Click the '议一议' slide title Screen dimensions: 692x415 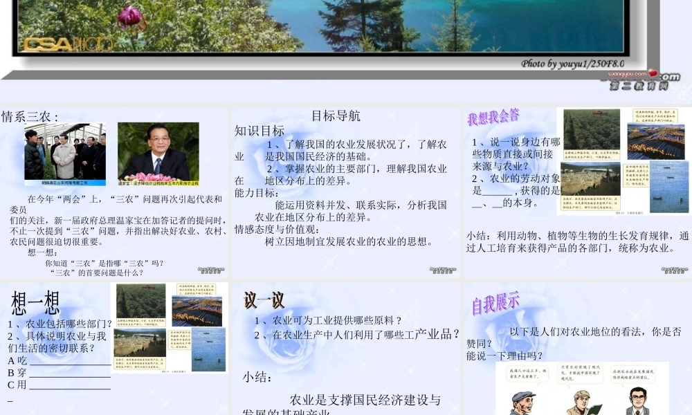pos(264,301)
